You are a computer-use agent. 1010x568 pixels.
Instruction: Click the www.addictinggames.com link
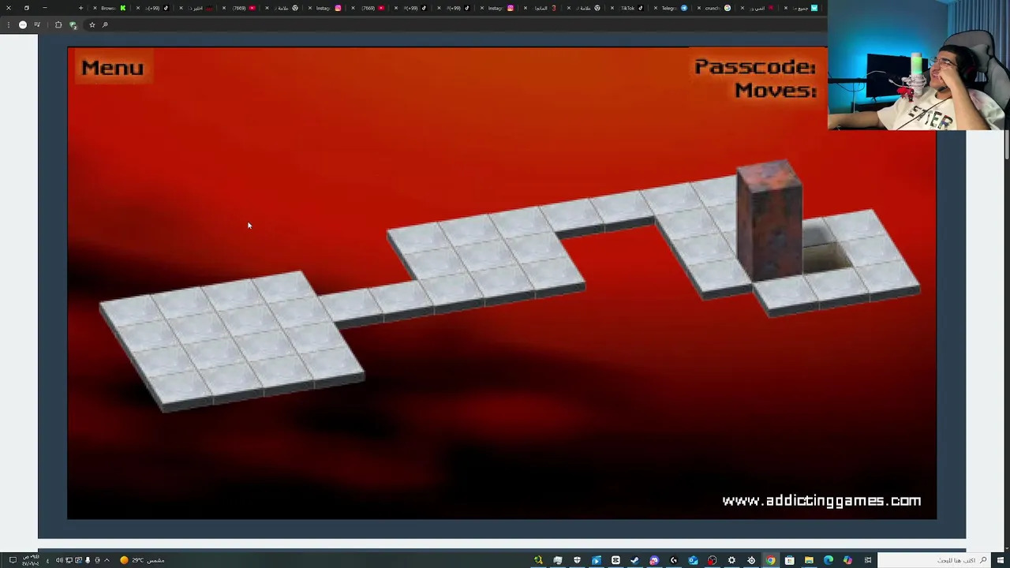click(x=821, y=500)
